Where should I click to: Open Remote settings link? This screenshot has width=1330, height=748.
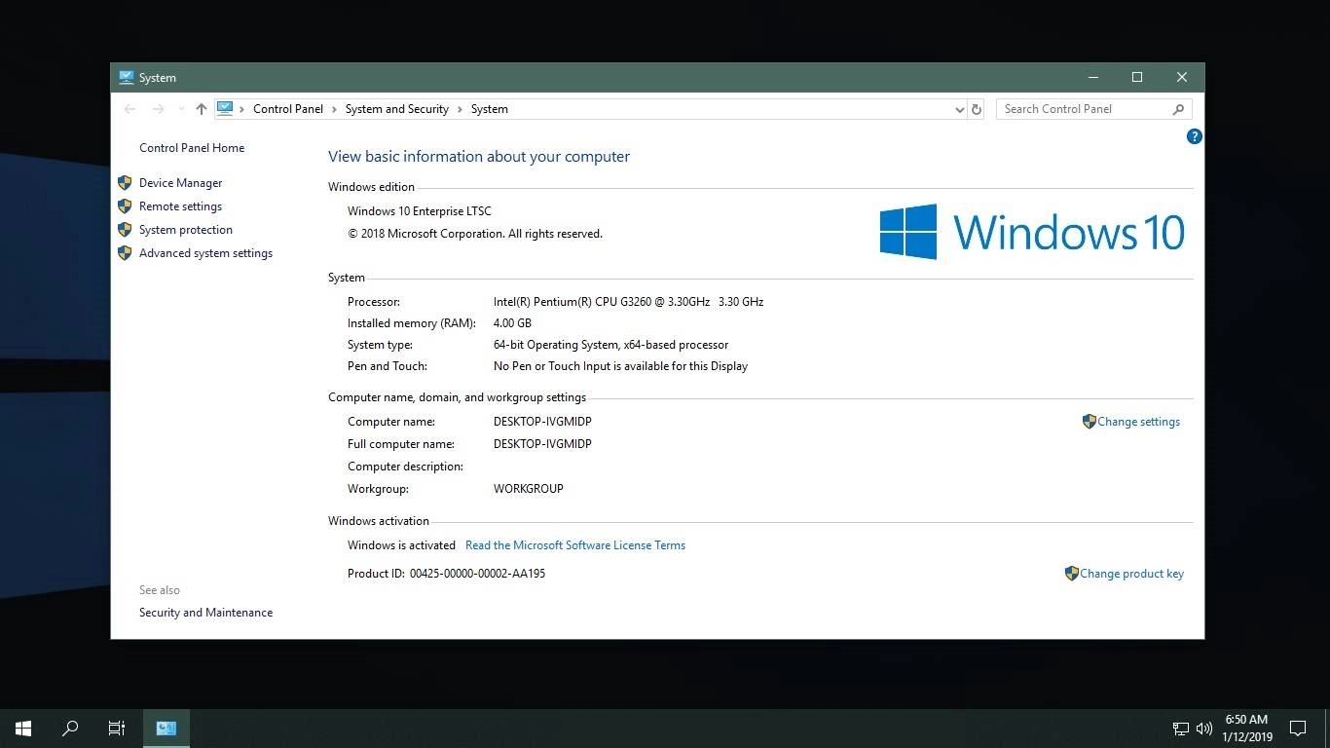(180, 206)
